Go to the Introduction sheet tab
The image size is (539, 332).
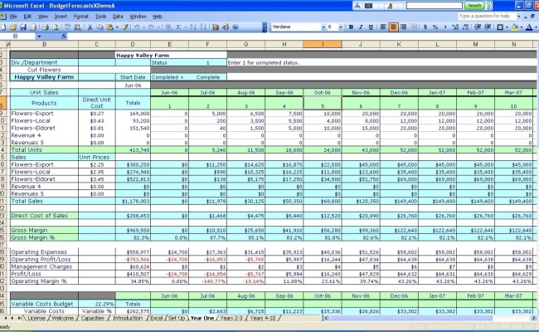[x=128, y=318]
